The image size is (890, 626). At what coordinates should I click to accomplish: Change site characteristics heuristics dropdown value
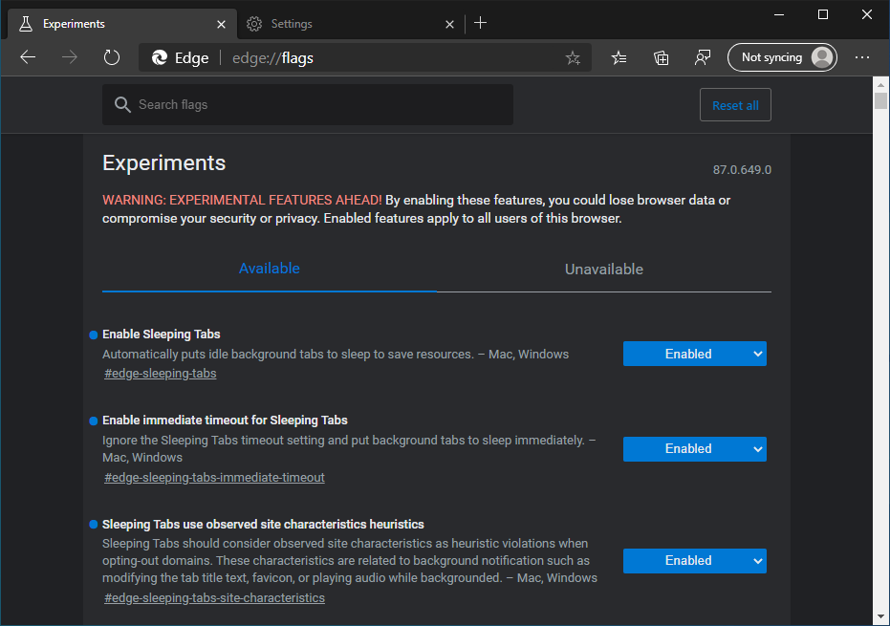coord(694,560)
